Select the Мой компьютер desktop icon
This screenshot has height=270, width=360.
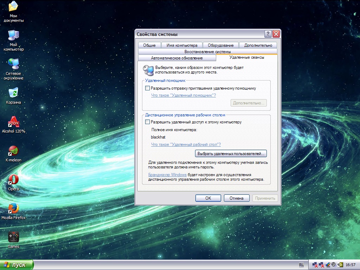click(13, 35)
